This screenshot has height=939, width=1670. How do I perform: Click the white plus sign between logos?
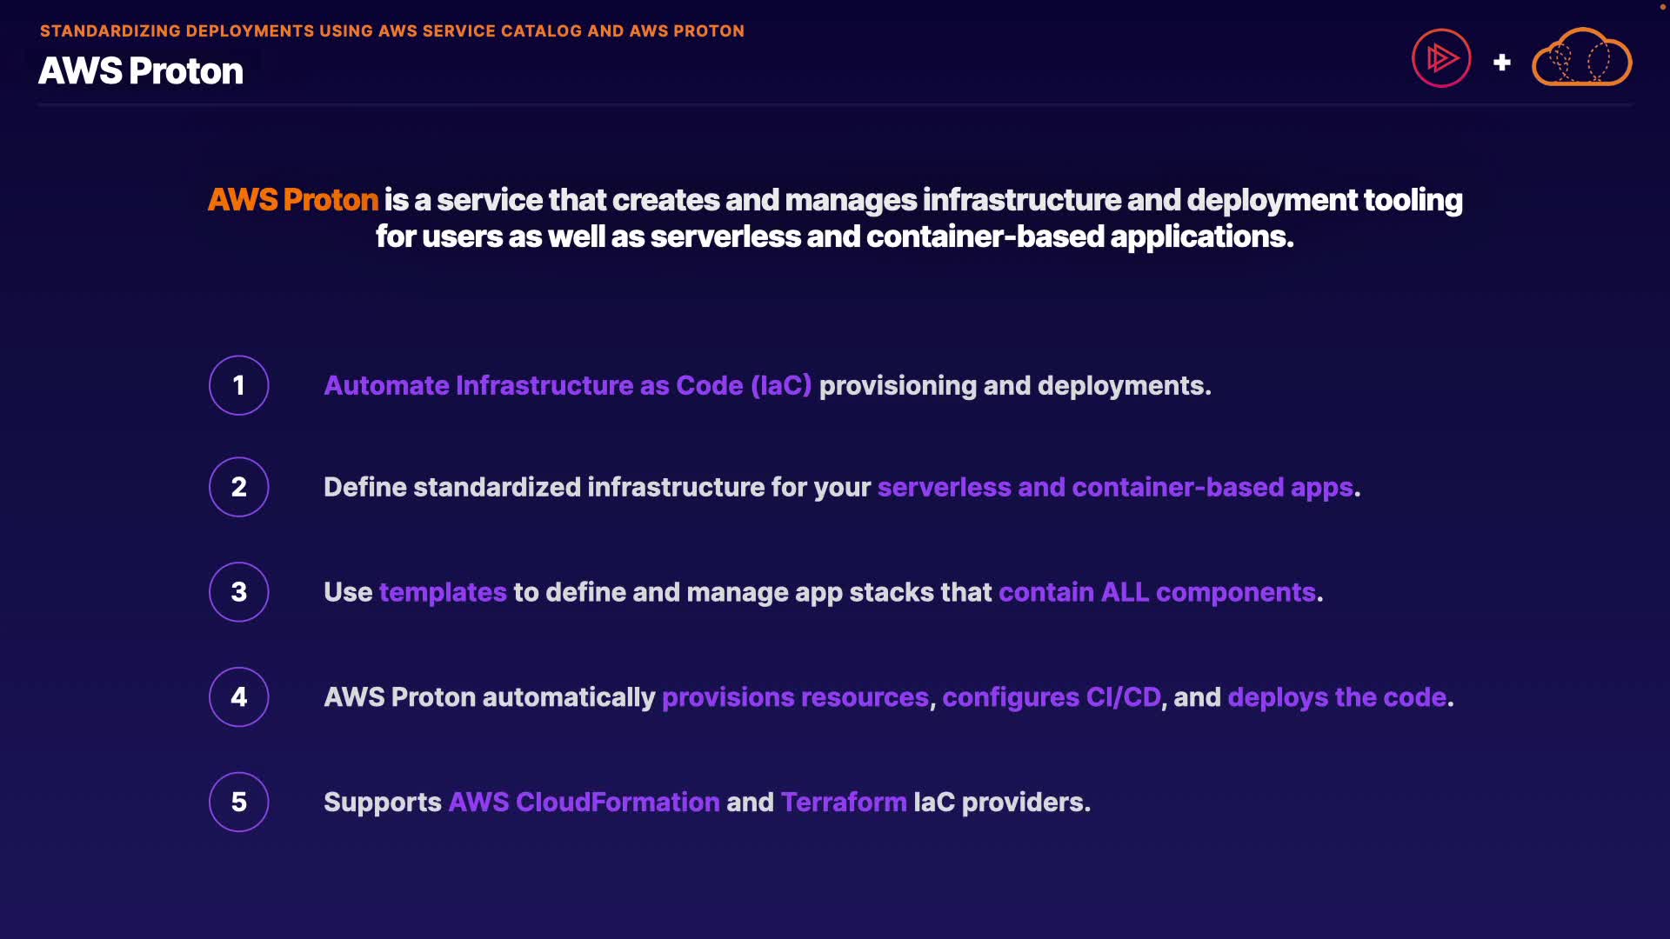coord(1501,63)
